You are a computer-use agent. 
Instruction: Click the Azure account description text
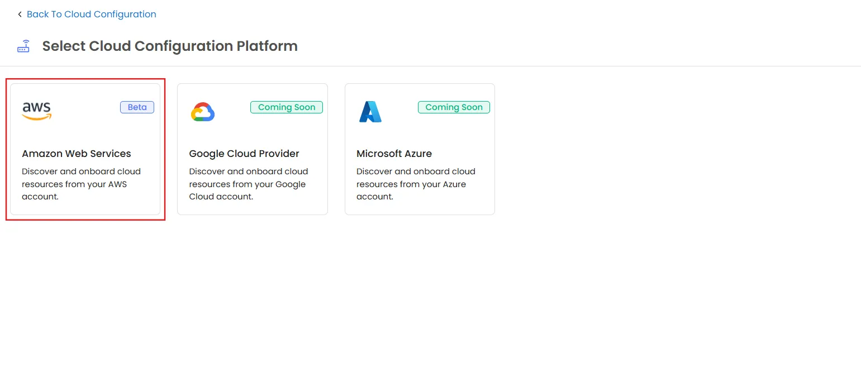[416, 184]
